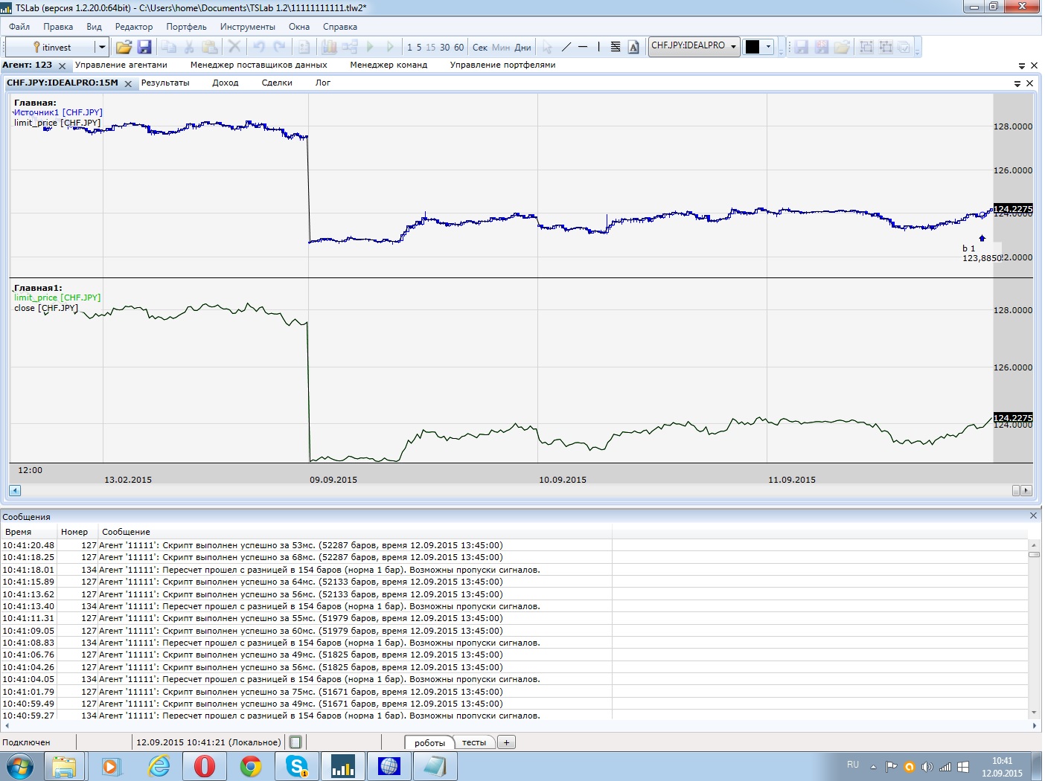Expand the itinvest provider dropdown
Image resolution: width=1045 pixels, height=781 pixels.
click(x=102, y=47)
